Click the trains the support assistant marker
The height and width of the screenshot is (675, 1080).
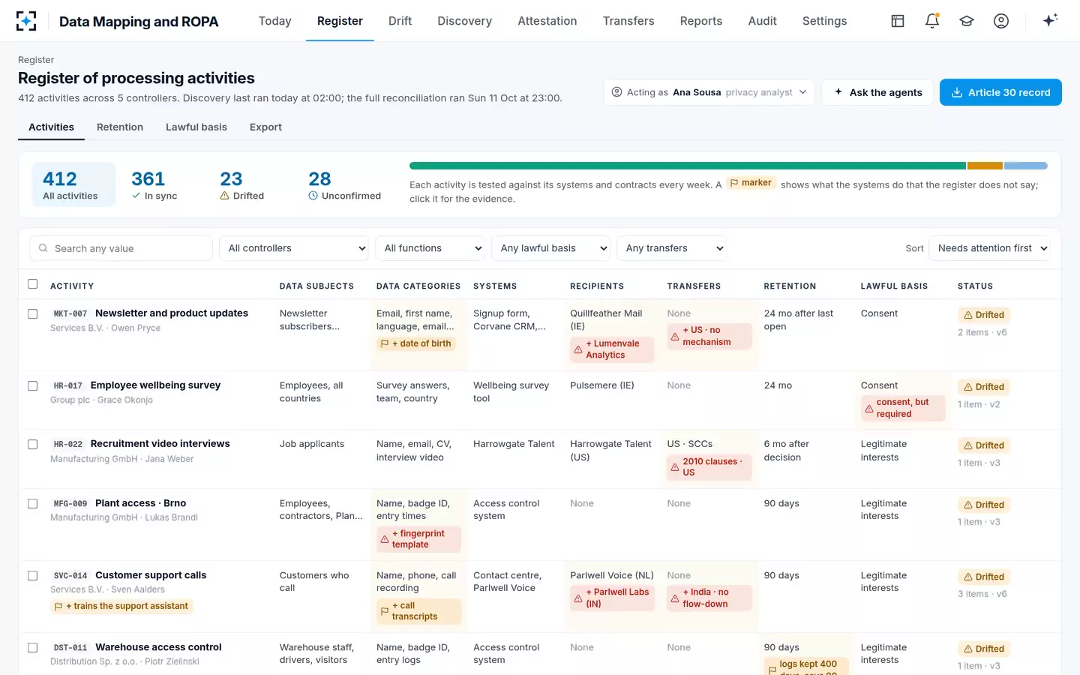coord(121,606)
